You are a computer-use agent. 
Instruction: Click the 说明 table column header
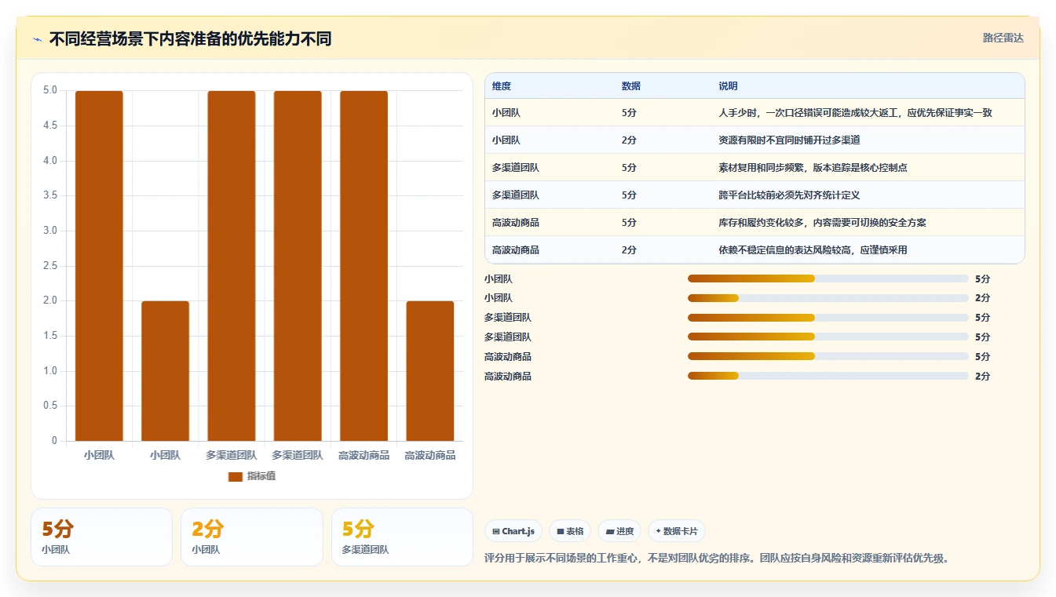[728, 86]
